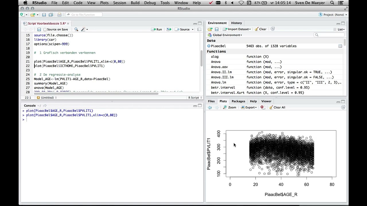Save the script with editor toolbar disk icon
The image size is (367, 206).
pyautogui.click(x=39, y=29)
